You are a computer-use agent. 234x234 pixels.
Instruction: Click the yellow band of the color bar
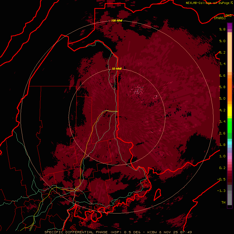(230, 111)
